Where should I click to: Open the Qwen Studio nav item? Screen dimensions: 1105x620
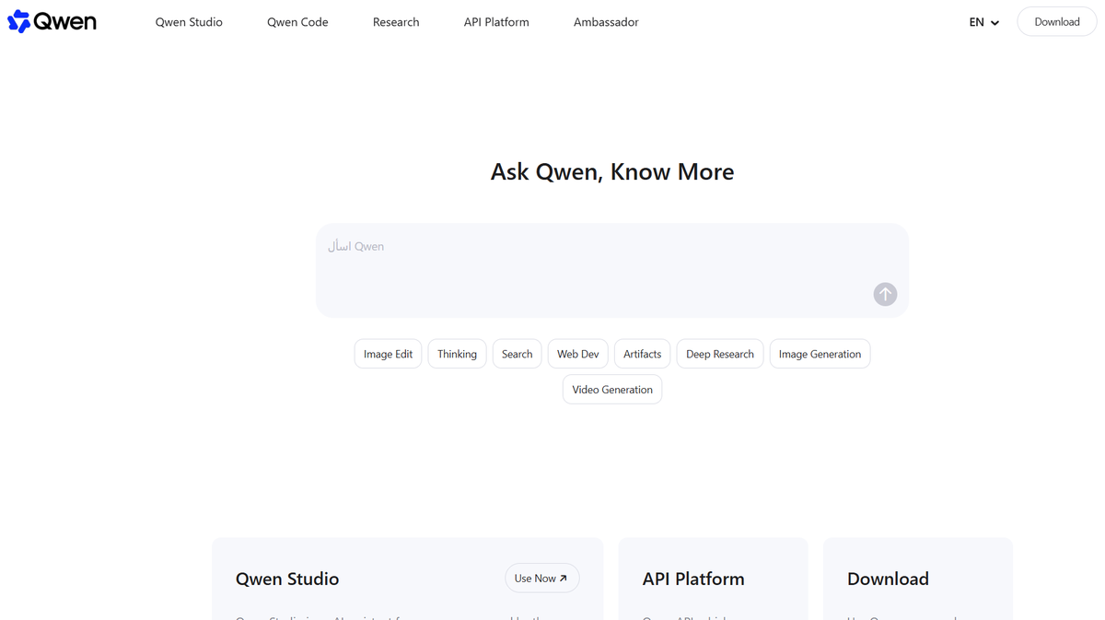click(x=189, y=22)
